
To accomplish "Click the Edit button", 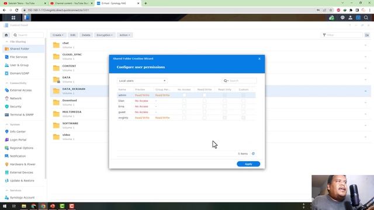I will point(72,35).
